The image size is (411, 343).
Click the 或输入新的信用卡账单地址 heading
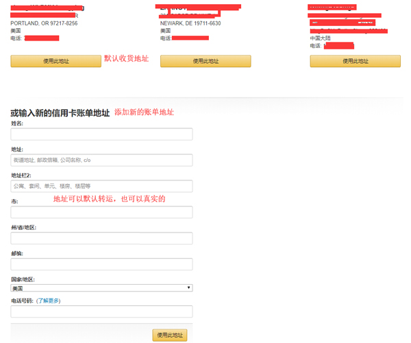point(60,113)
